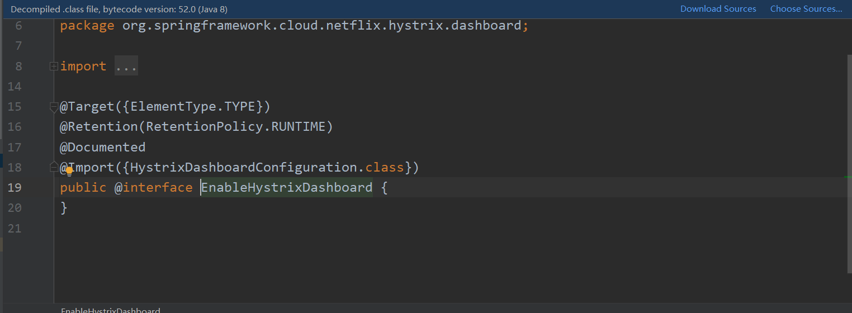Click the green marker in error stripe
Viewport: 852px width, 313px height.
(848, 177)
